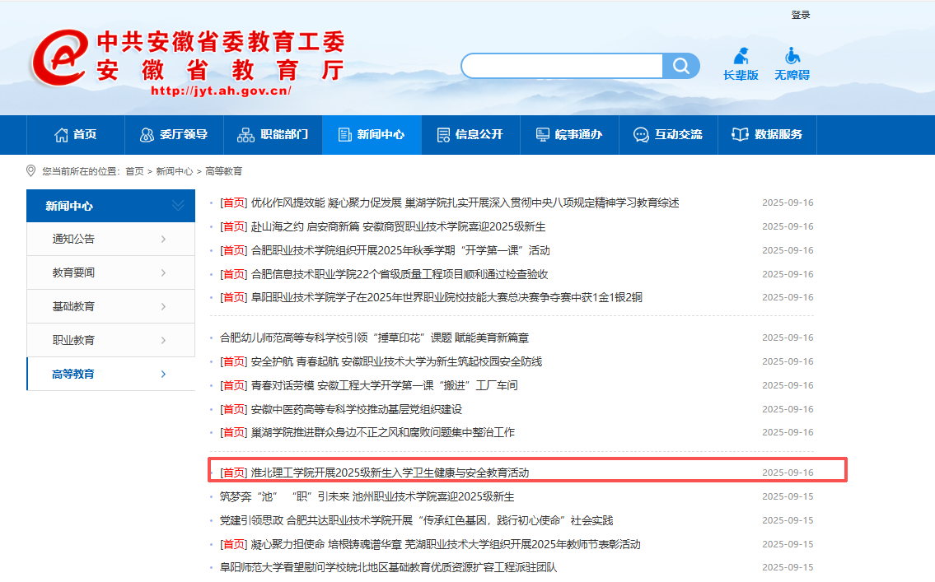Select 职业教育 in the sidebar
The height and width of the screenshot is (582, 935).
[x=74, y=340]
